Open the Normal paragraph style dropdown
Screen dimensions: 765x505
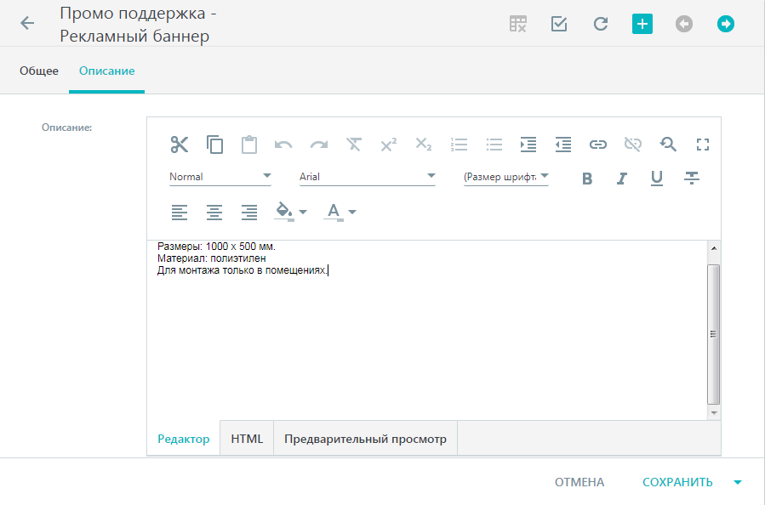click(220, 177)
